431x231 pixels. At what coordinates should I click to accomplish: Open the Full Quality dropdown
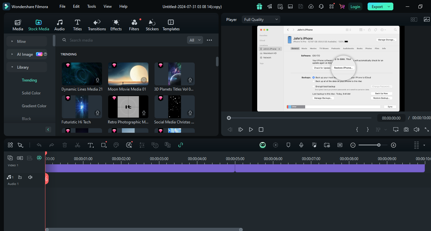pos(261,19)
